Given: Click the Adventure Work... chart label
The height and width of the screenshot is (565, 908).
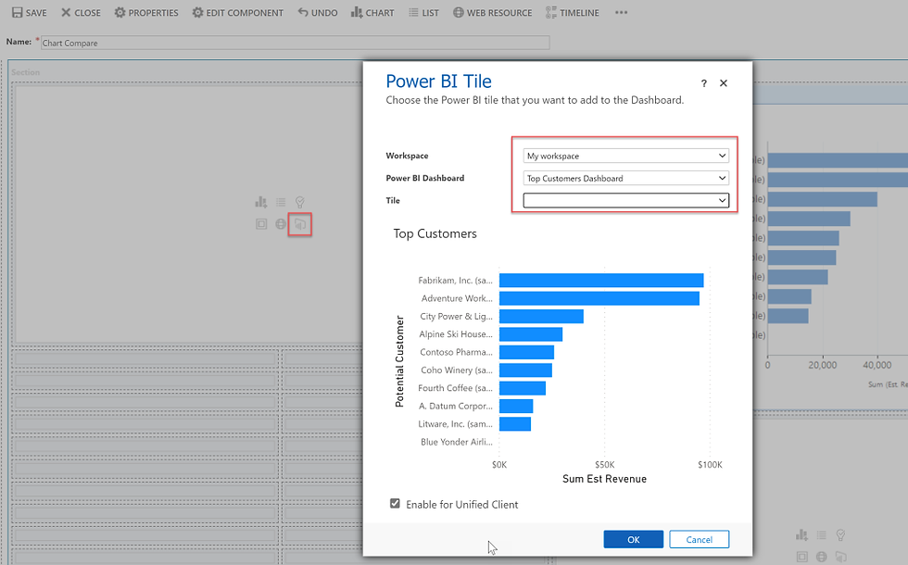Looking at the screenshot, I should [457, 298].
